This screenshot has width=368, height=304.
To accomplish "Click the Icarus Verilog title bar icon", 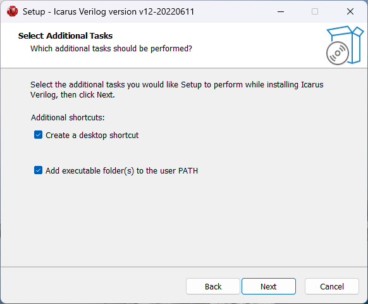I will [x=12, y=11].
